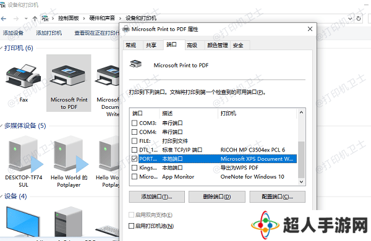This screenshot has width=371, height=241.
Task: Click 打印到文件 description text
Action: coord(175,141)
